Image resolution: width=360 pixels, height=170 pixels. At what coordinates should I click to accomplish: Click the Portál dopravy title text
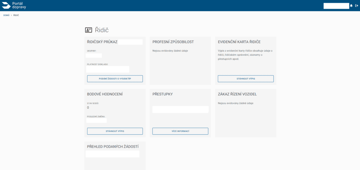tap(19, 6)
